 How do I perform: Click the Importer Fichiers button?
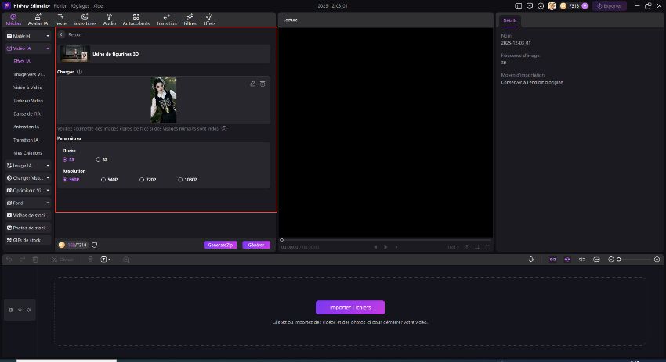coord(350,307)
